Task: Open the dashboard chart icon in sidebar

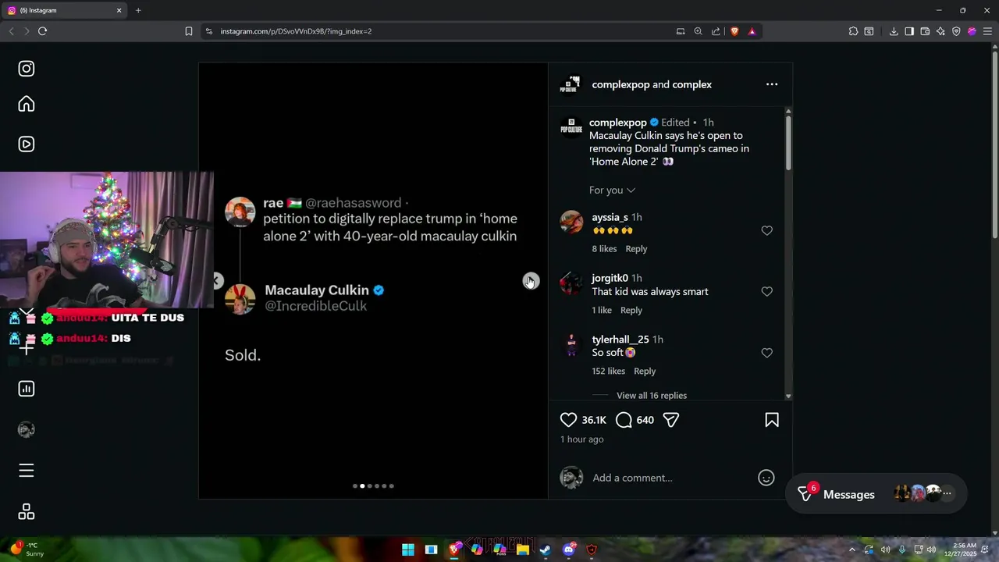Action: [27, 389]
